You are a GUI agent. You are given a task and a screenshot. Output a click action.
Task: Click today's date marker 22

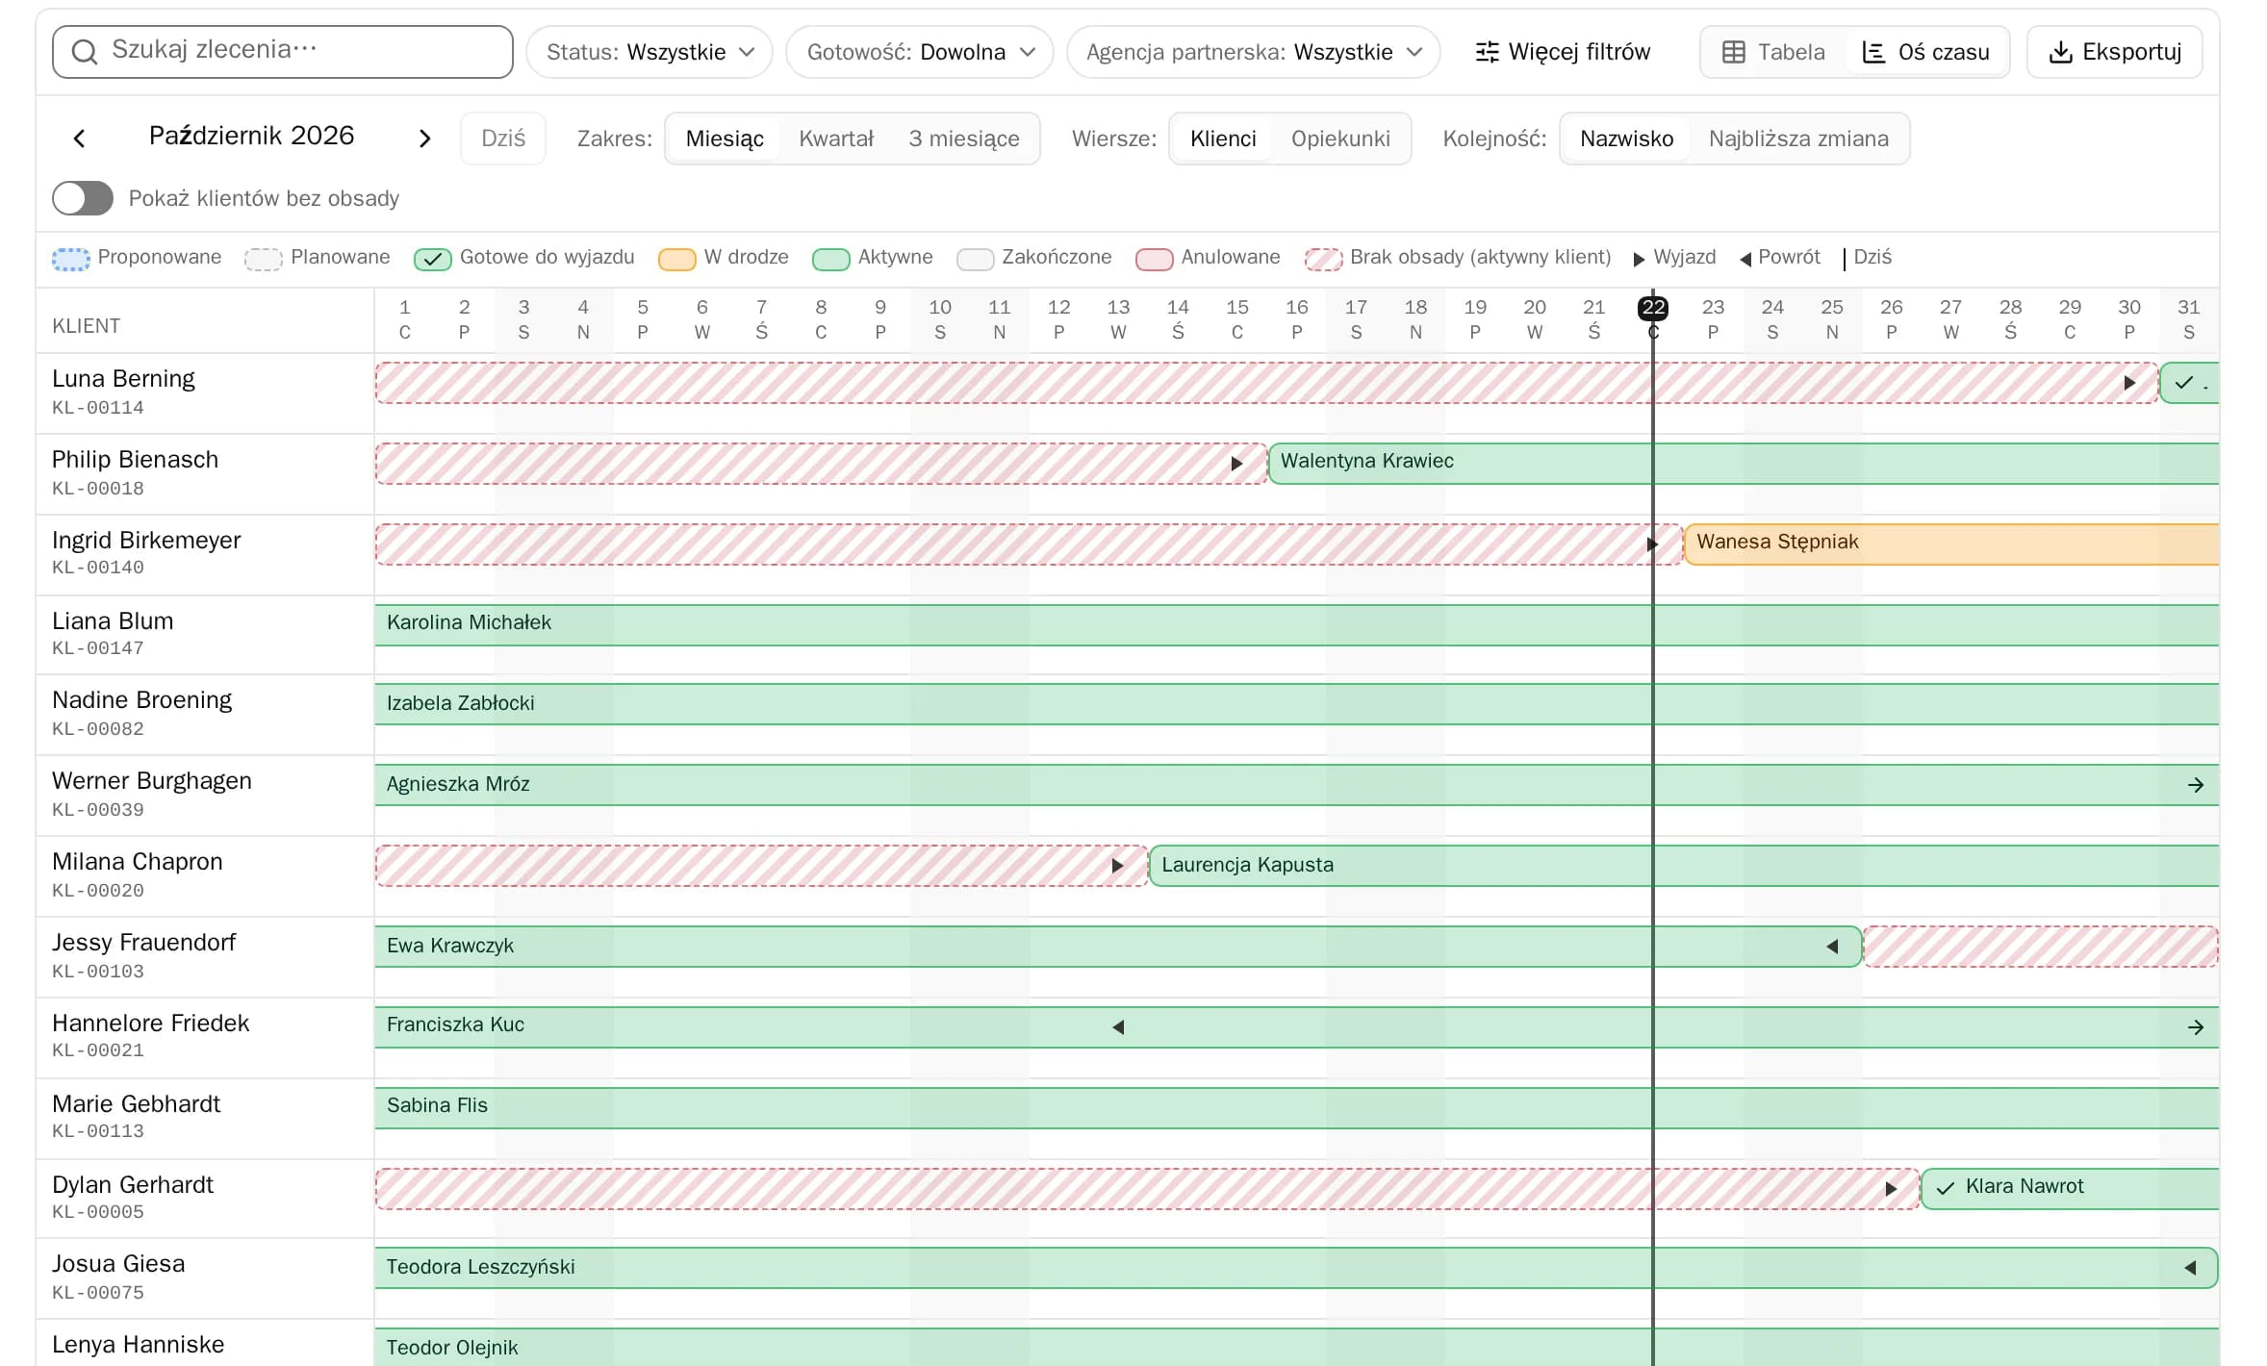coord(1653,308)
